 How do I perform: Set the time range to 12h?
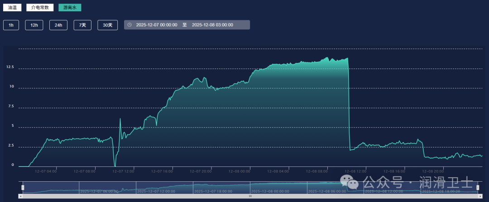pyautogui.click(x=34, y=25)
